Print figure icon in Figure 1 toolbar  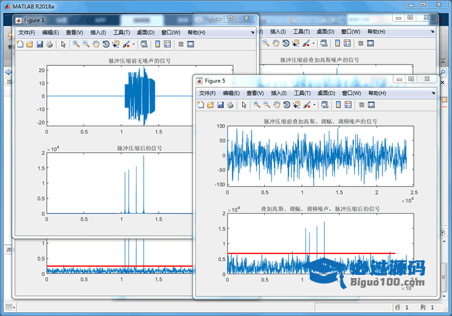[x=49, y=44]
